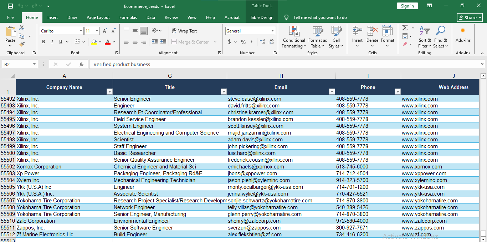Screen dimensions: 487x242
Task: Toggle Bottom Align vertical alignment
Action: 144,31
